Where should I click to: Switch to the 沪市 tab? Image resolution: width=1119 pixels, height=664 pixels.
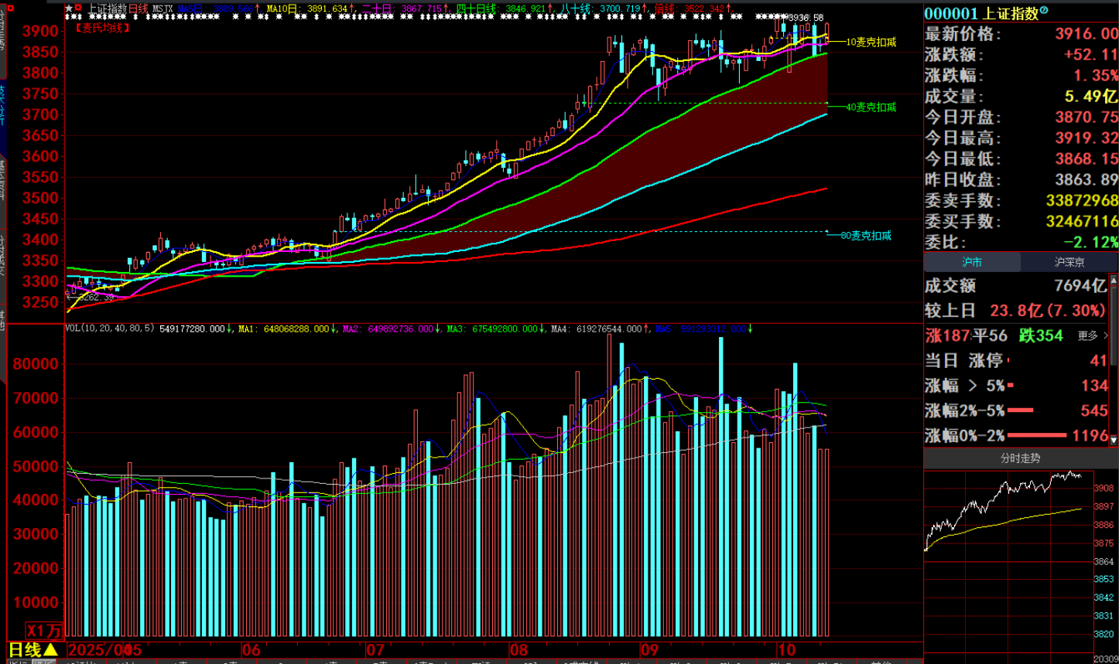[x=972, y=262]
